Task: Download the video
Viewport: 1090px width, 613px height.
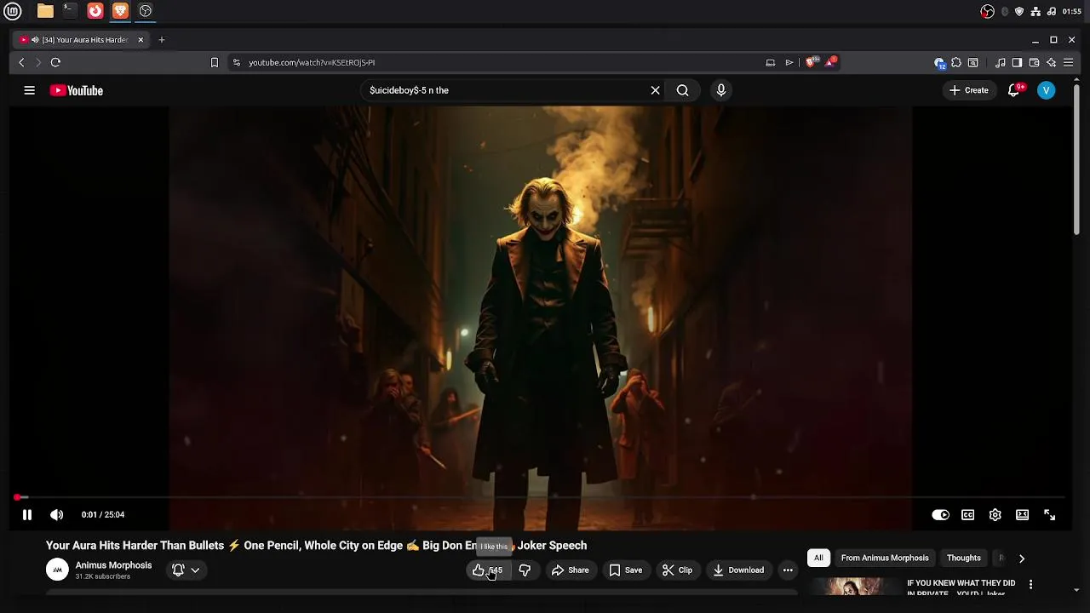Action: pos(738,570)
